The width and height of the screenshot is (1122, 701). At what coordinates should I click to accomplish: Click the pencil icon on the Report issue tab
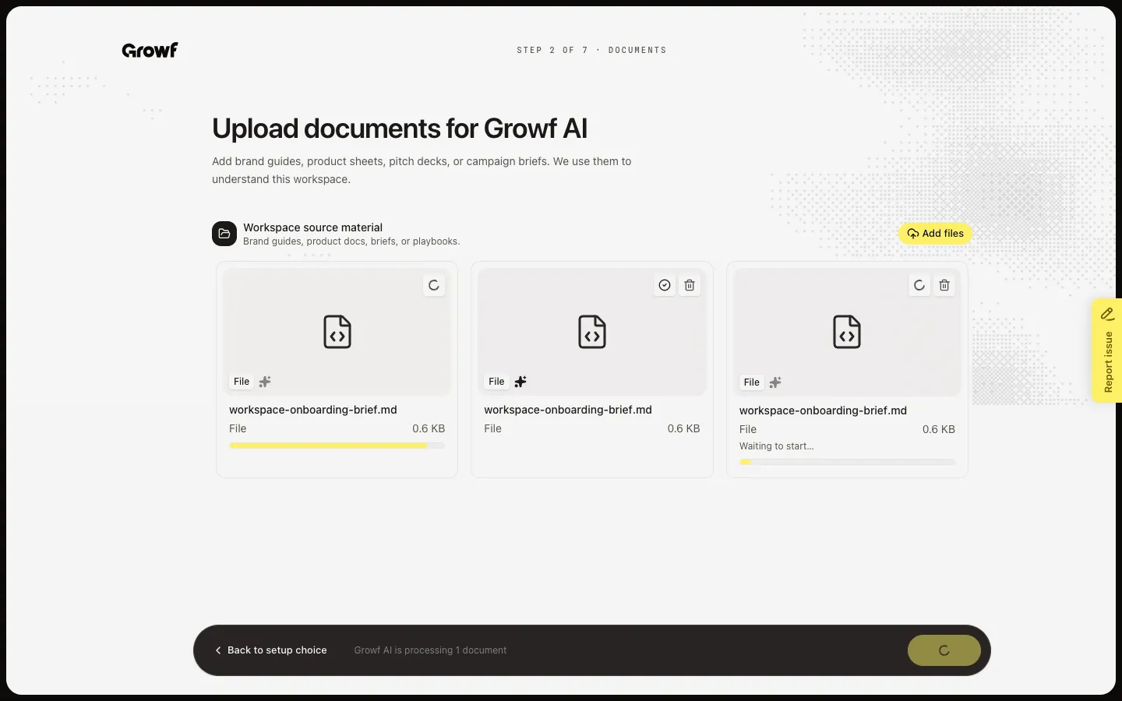tap(1107, 314)
